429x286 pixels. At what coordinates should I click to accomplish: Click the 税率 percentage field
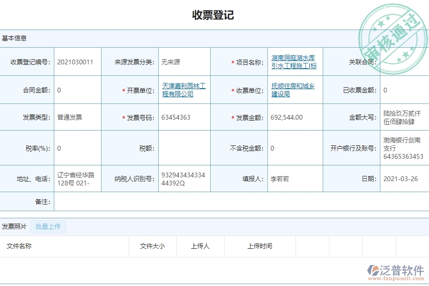click(x=76, y=147)
